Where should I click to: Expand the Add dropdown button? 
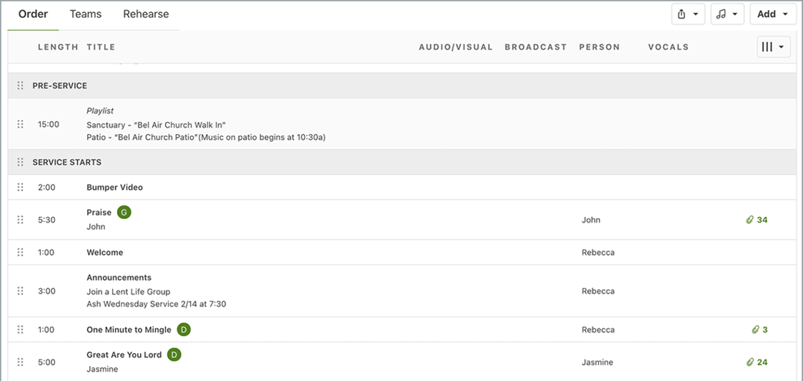coord(772,14)
